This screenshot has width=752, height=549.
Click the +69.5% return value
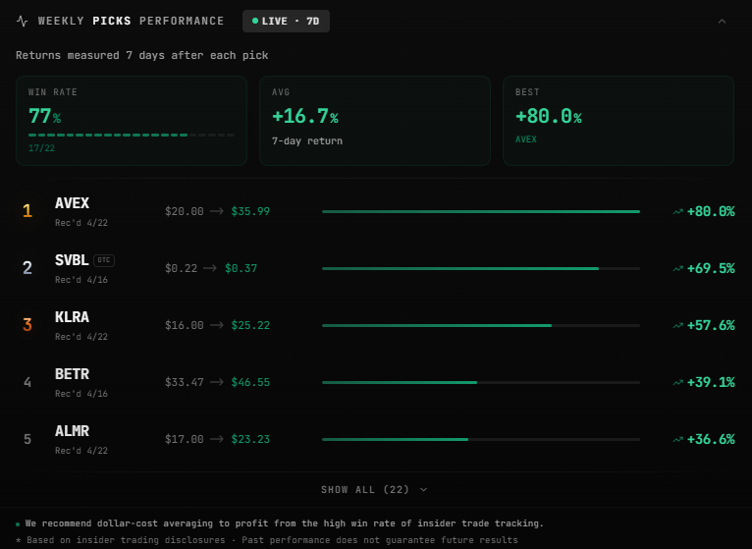coord(711,268)
